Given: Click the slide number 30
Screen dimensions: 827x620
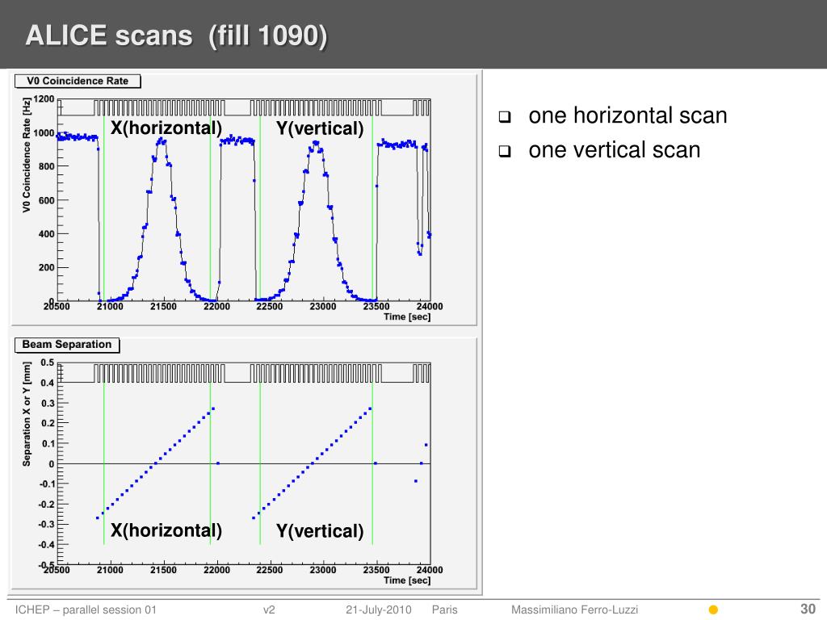Looking at the screenshot, I should pos(808,609).
